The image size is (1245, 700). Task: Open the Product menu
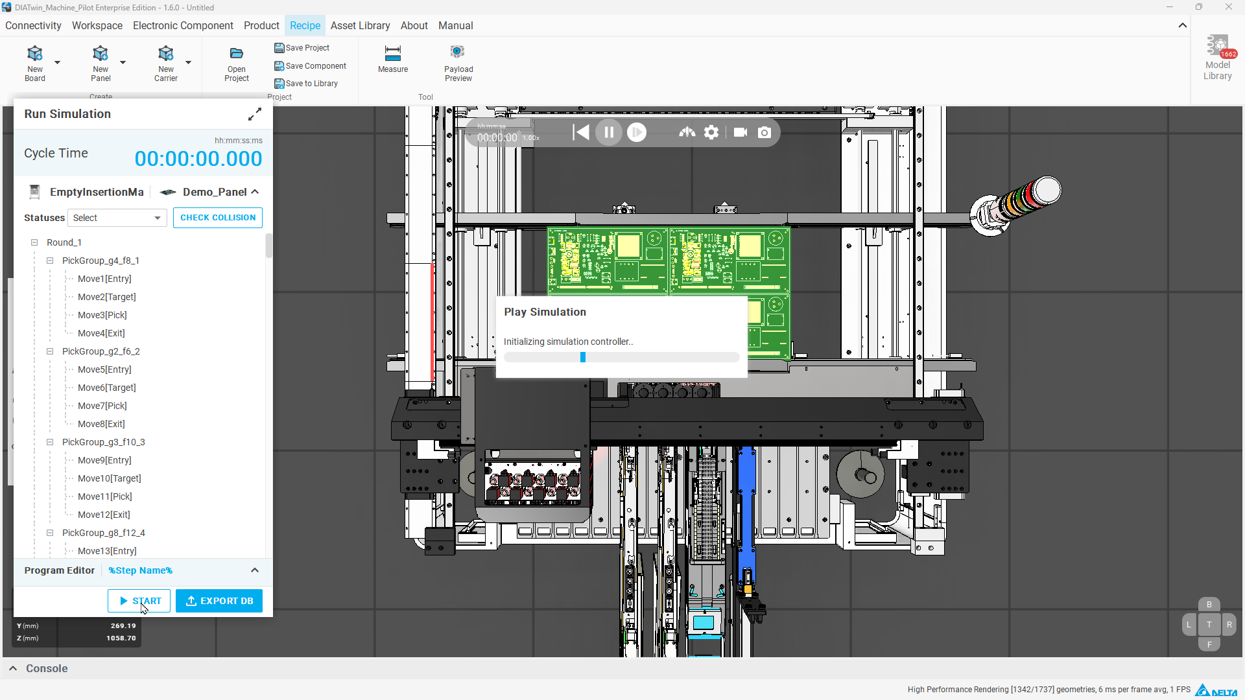tap(261, 25)
